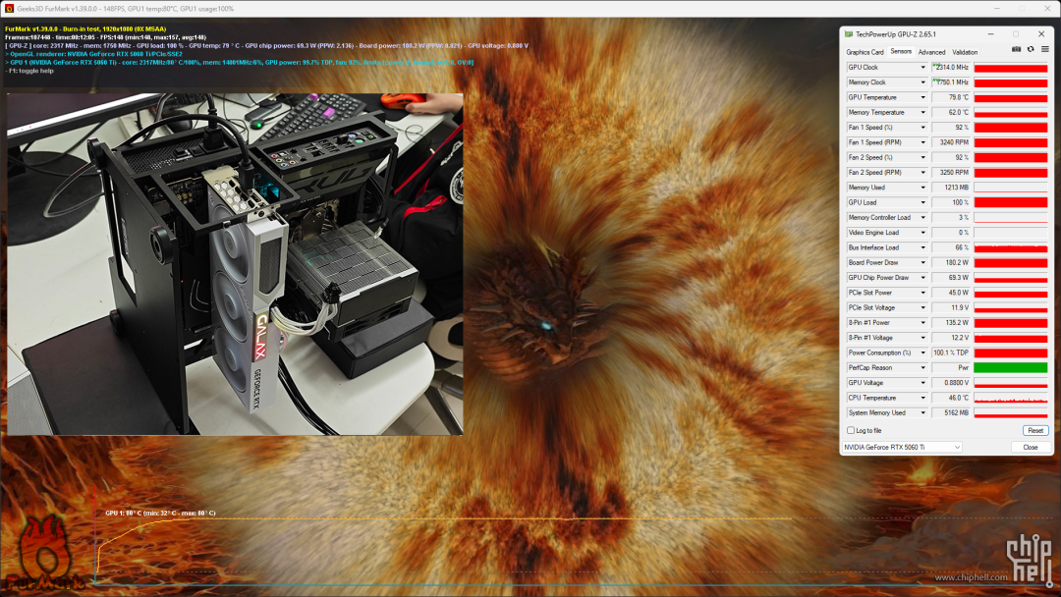Screen dimensions: 1061x597
Task: Click the Power Consumption value 100.1 % TDP
Action: [951, 353]
